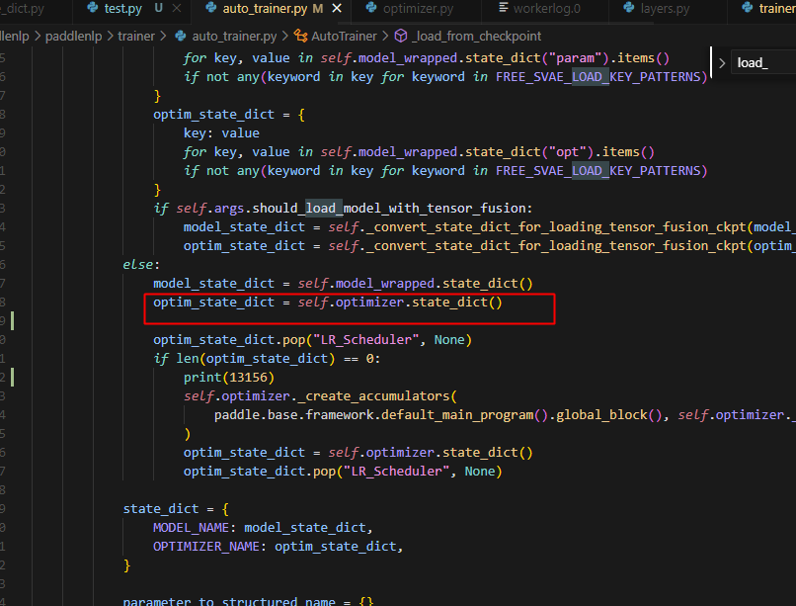Click the else: keyword line
Image resolution: width=796 pixels, height=606 pixels.
(x=140, y=265)
